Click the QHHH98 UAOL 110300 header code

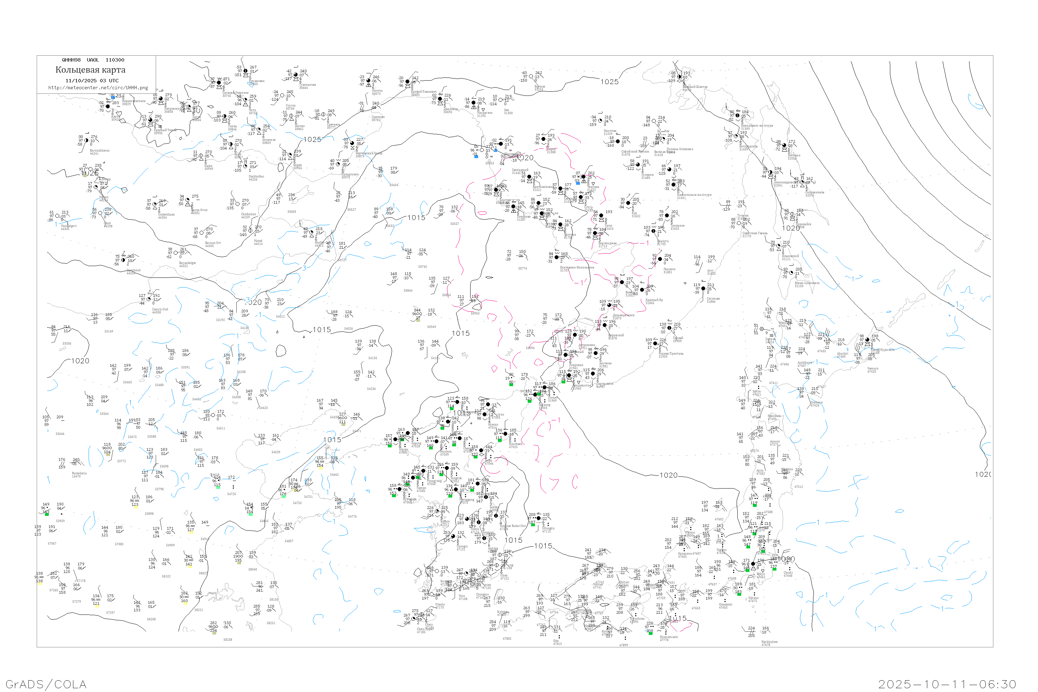tap(93, 60)
